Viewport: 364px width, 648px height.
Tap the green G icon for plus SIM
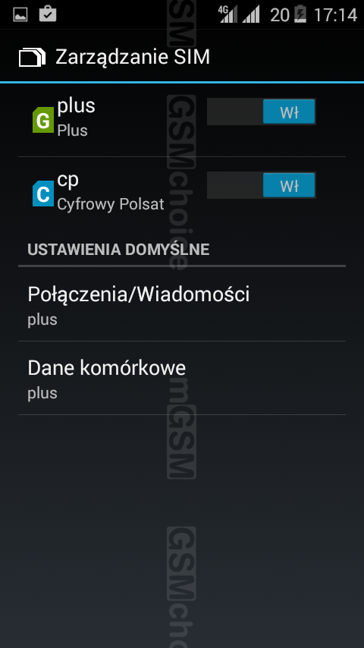pos(43,120)
